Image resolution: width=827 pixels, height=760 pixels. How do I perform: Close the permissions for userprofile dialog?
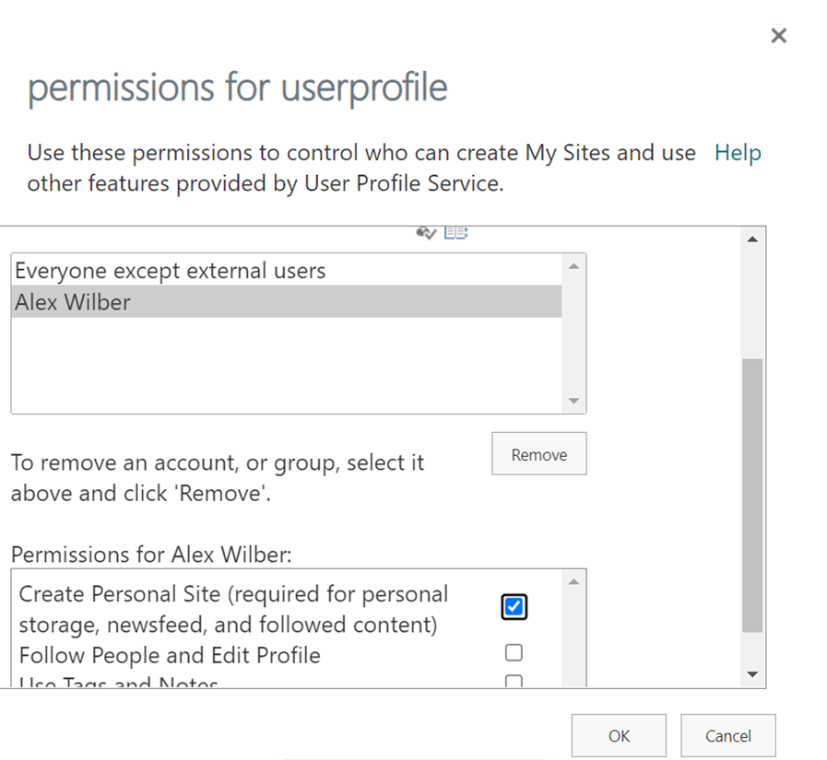click(778, 35)
